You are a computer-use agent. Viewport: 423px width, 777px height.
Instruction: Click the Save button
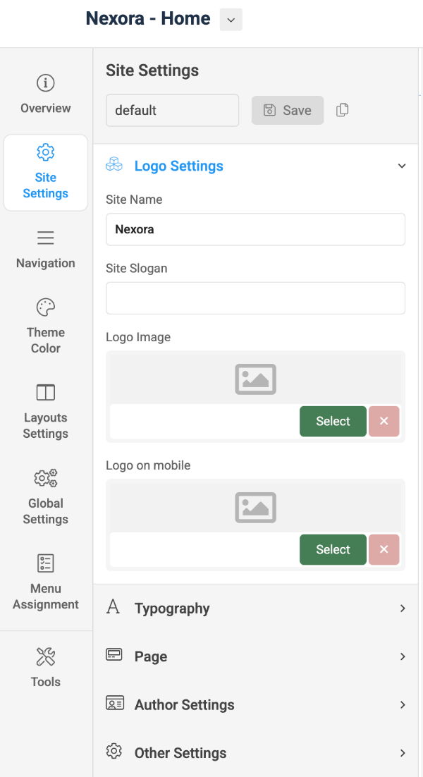[x=288, y=110]
